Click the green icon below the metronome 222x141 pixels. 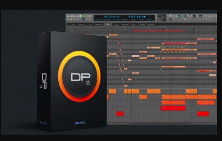(170, 19)
